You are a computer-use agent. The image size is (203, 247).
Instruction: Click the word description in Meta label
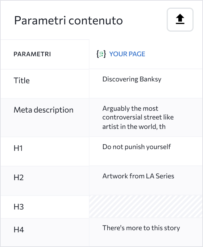point(54,110)
